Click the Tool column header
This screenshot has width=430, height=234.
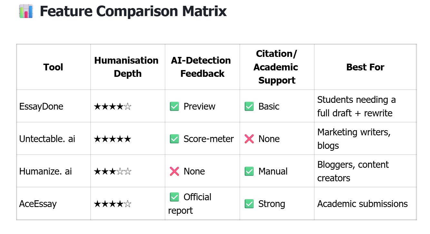click(x=53, y=67)
